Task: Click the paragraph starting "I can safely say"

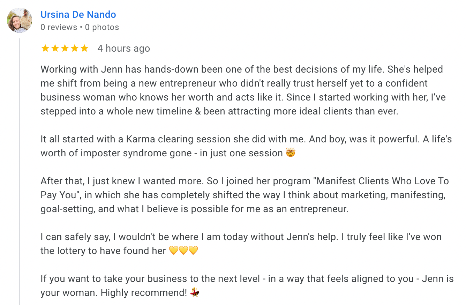Action: point(241,244)
